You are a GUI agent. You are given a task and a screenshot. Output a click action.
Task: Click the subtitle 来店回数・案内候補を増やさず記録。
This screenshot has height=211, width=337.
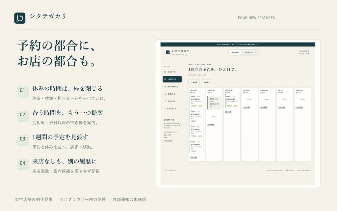tap(68, 171)
